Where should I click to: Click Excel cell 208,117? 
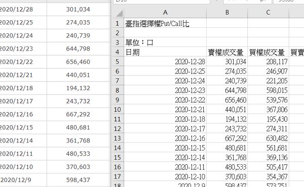click(x=268, y=62)
